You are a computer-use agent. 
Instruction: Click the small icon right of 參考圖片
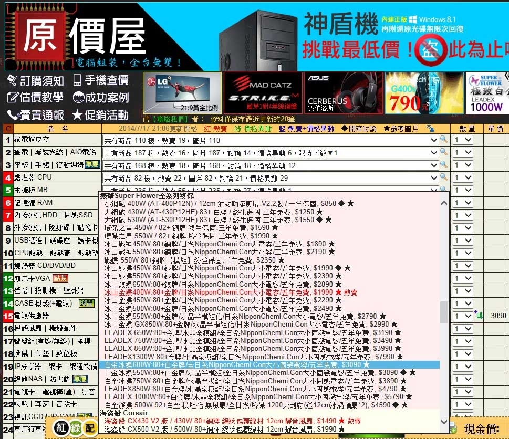tap(430, 129)
